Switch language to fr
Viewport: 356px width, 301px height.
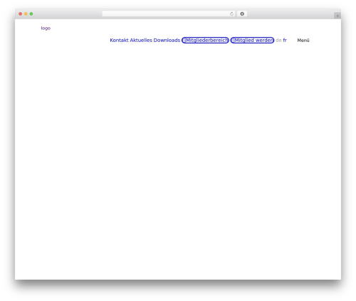285,41
